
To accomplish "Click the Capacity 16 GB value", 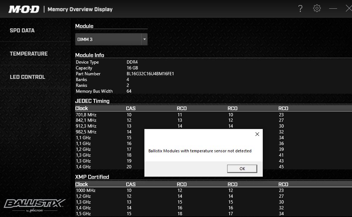I will pos(132,68).
